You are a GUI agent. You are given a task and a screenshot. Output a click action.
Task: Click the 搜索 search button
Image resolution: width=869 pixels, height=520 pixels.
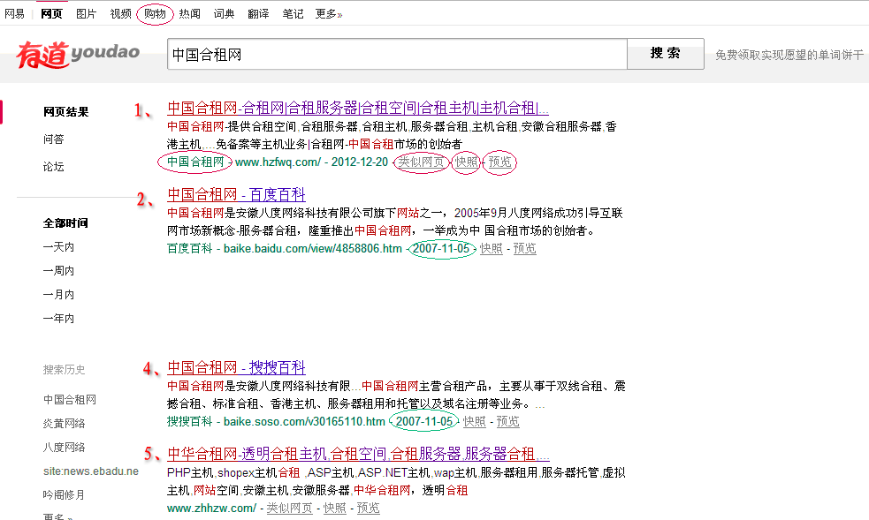[x=665, y=54]
